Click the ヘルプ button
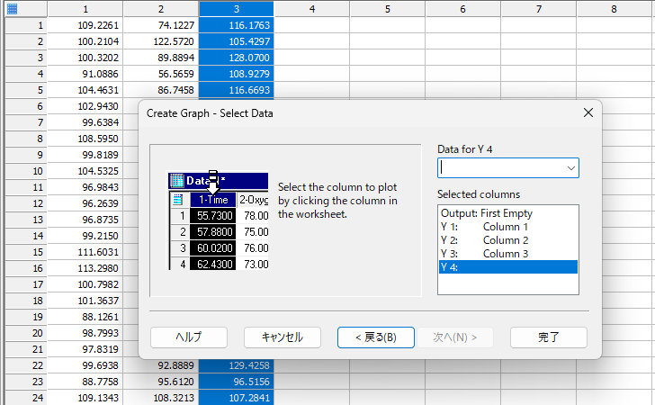655x405 pixels. pyautogui.click(x=188, y=337)
